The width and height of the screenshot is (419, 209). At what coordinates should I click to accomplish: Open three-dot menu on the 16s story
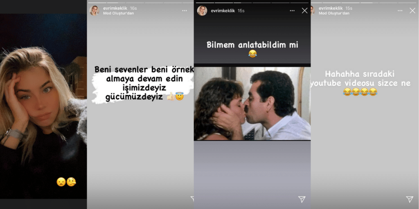click(x=185, y=11)
